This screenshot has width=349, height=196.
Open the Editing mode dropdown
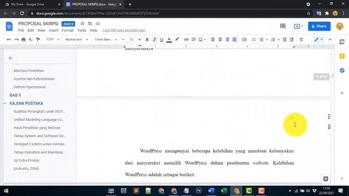[318, 40]
